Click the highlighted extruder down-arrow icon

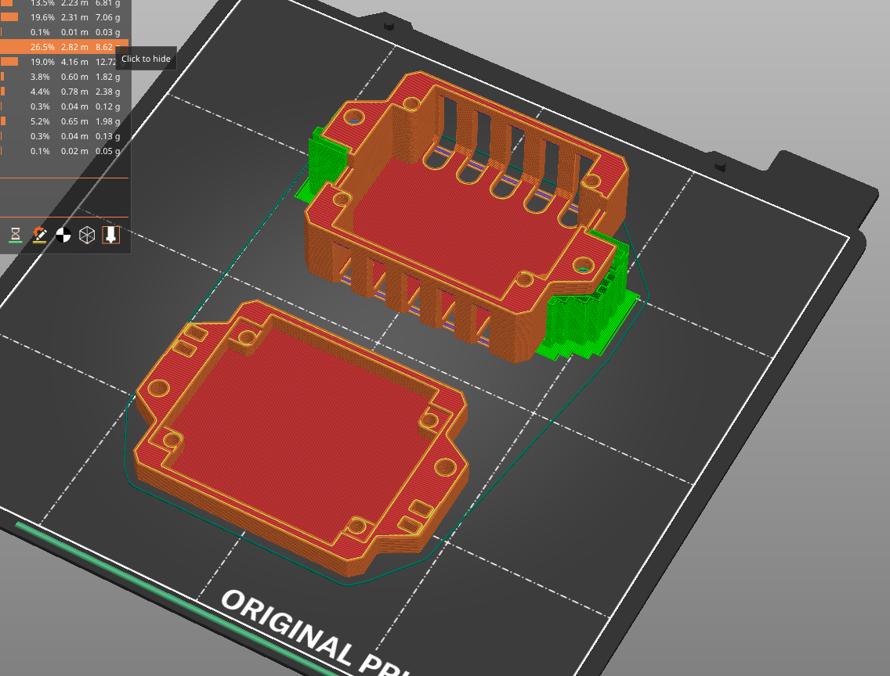coord(110,233)
